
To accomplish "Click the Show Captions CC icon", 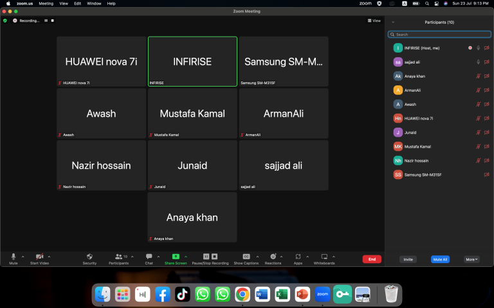I will 246,257.
